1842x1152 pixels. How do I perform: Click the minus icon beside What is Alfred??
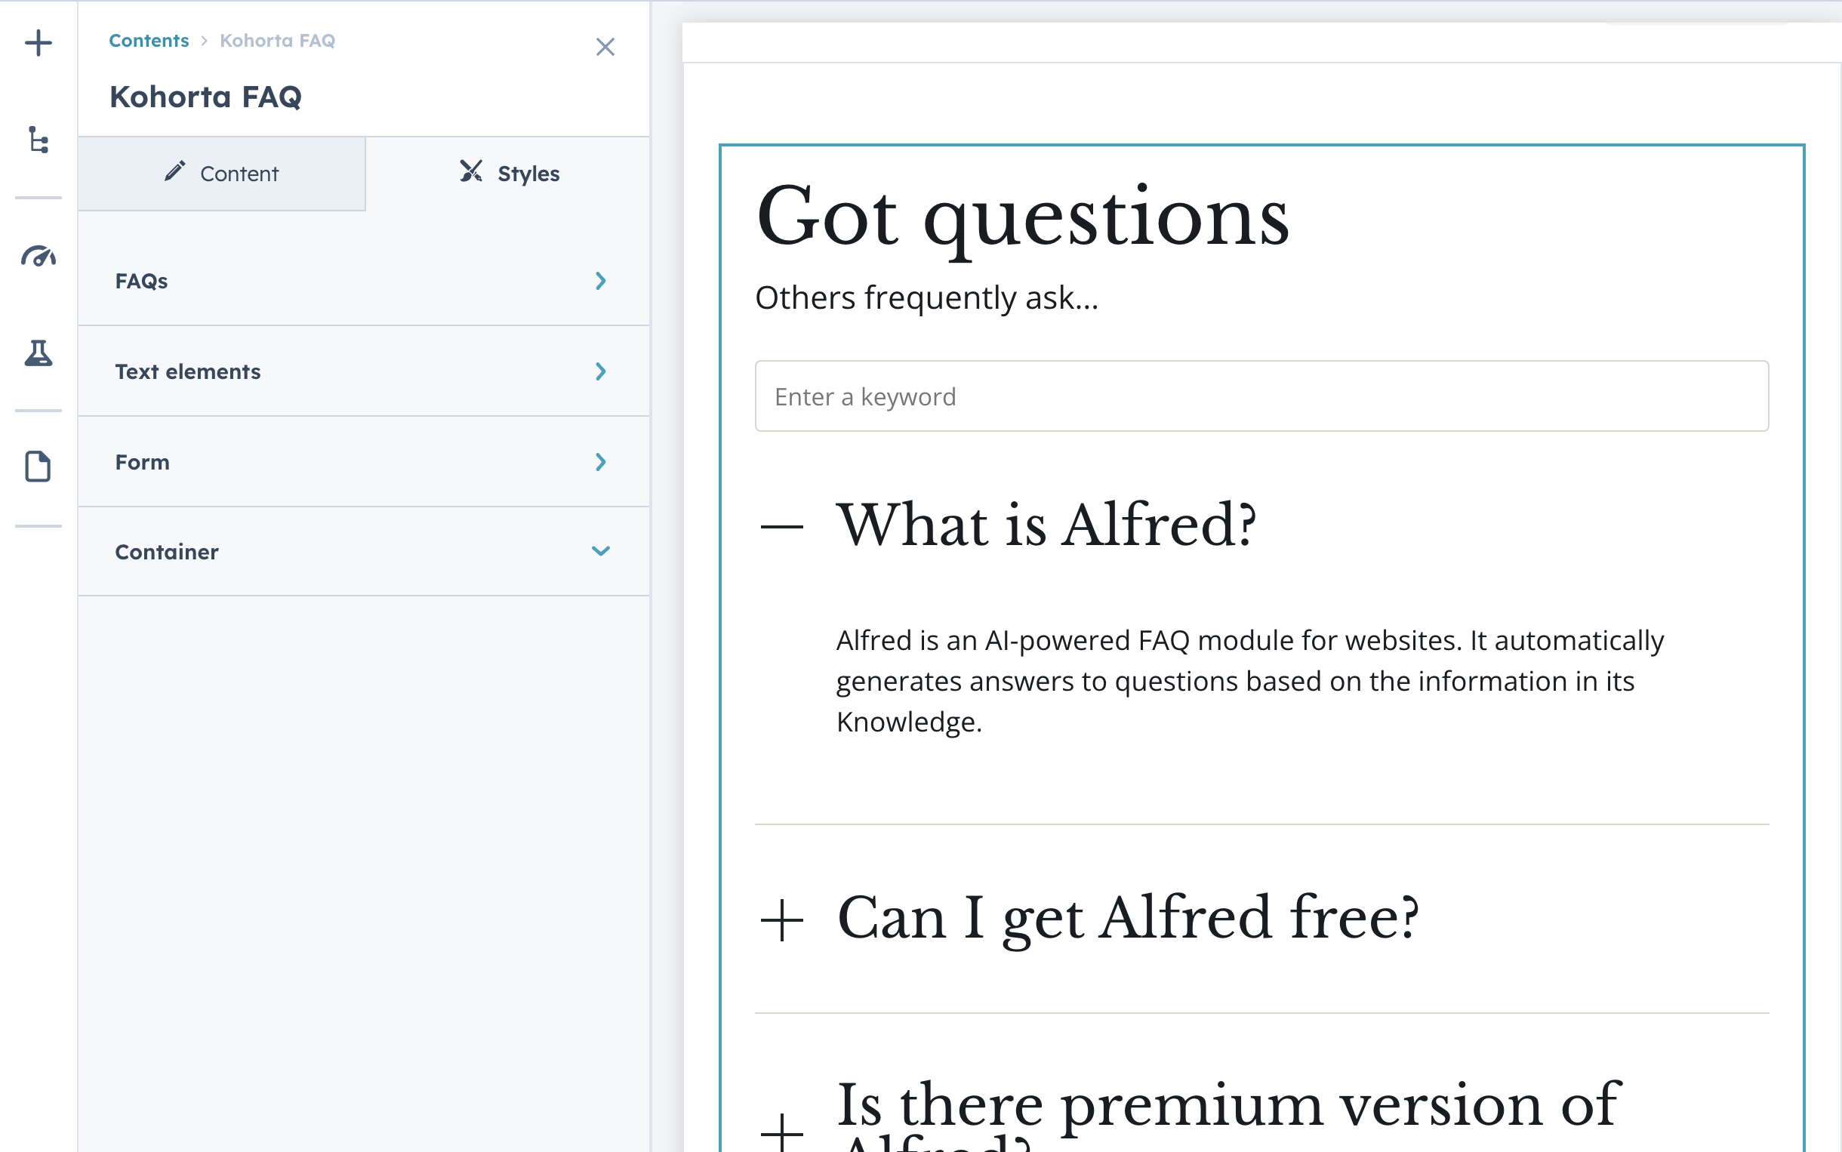781,526
